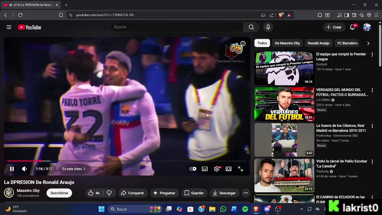Screen dimensions: 382x215
Task: Share the video with Compartir
Action: [x=133, y=193]
